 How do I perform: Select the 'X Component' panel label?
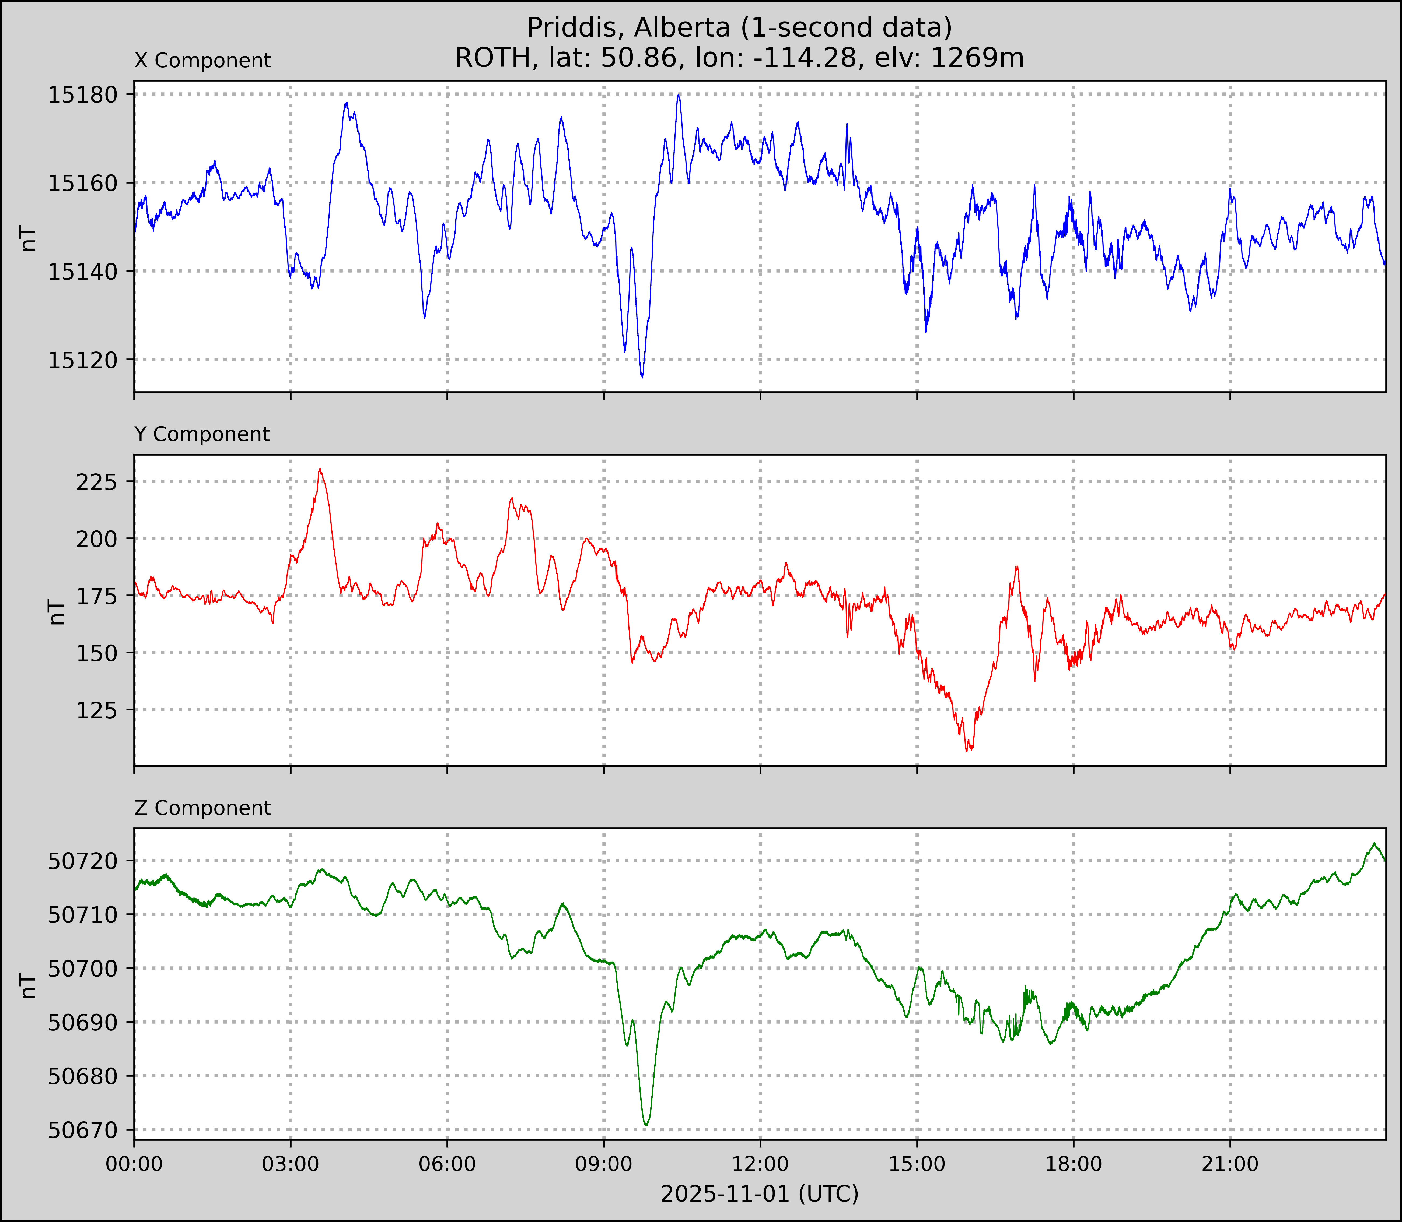pyautogui.click(x=203, y=61)
